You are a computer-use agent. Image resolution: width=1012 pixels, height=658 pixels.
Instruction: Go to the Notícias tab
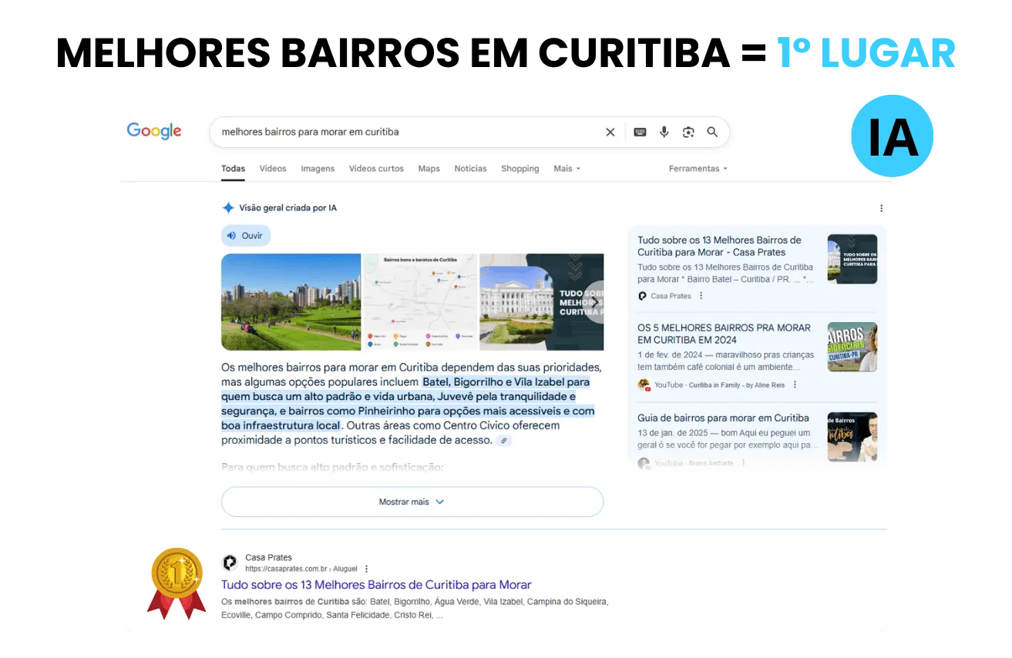point(470,169)
